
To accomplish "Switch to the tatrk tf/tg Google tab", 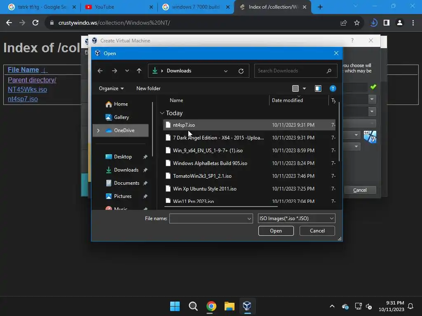I will [42, 7].
